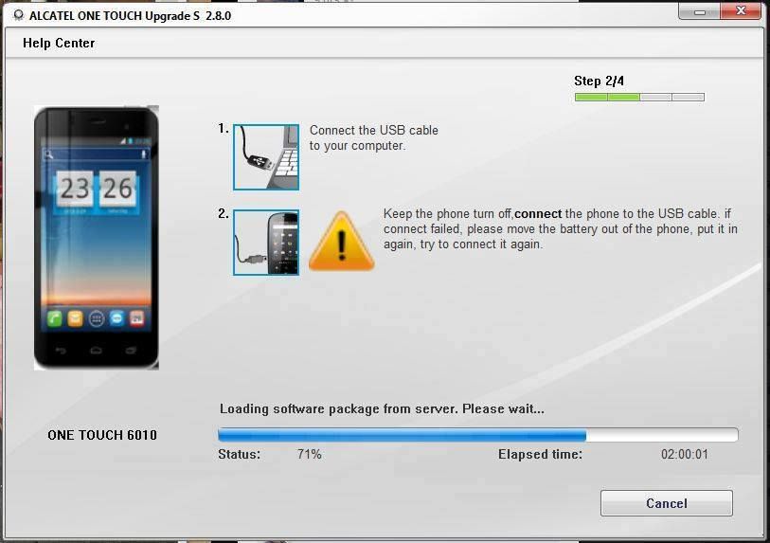Click the yellow messaging icon on the phone image

coord(75,318)
